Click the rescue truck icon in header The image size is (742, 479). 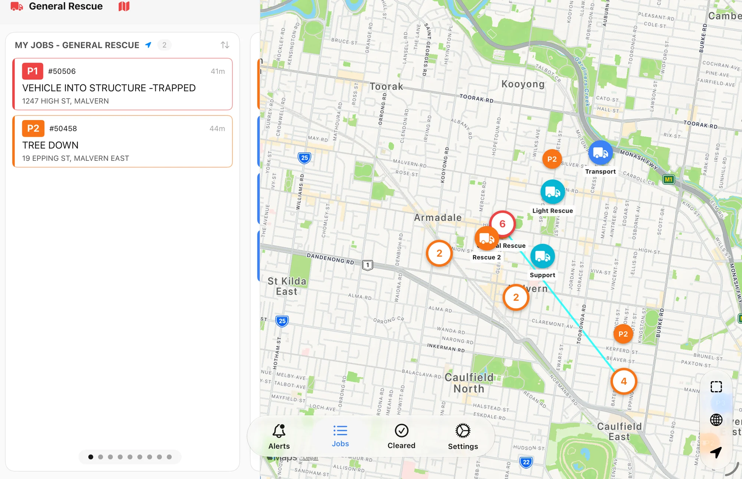point(17,6)
